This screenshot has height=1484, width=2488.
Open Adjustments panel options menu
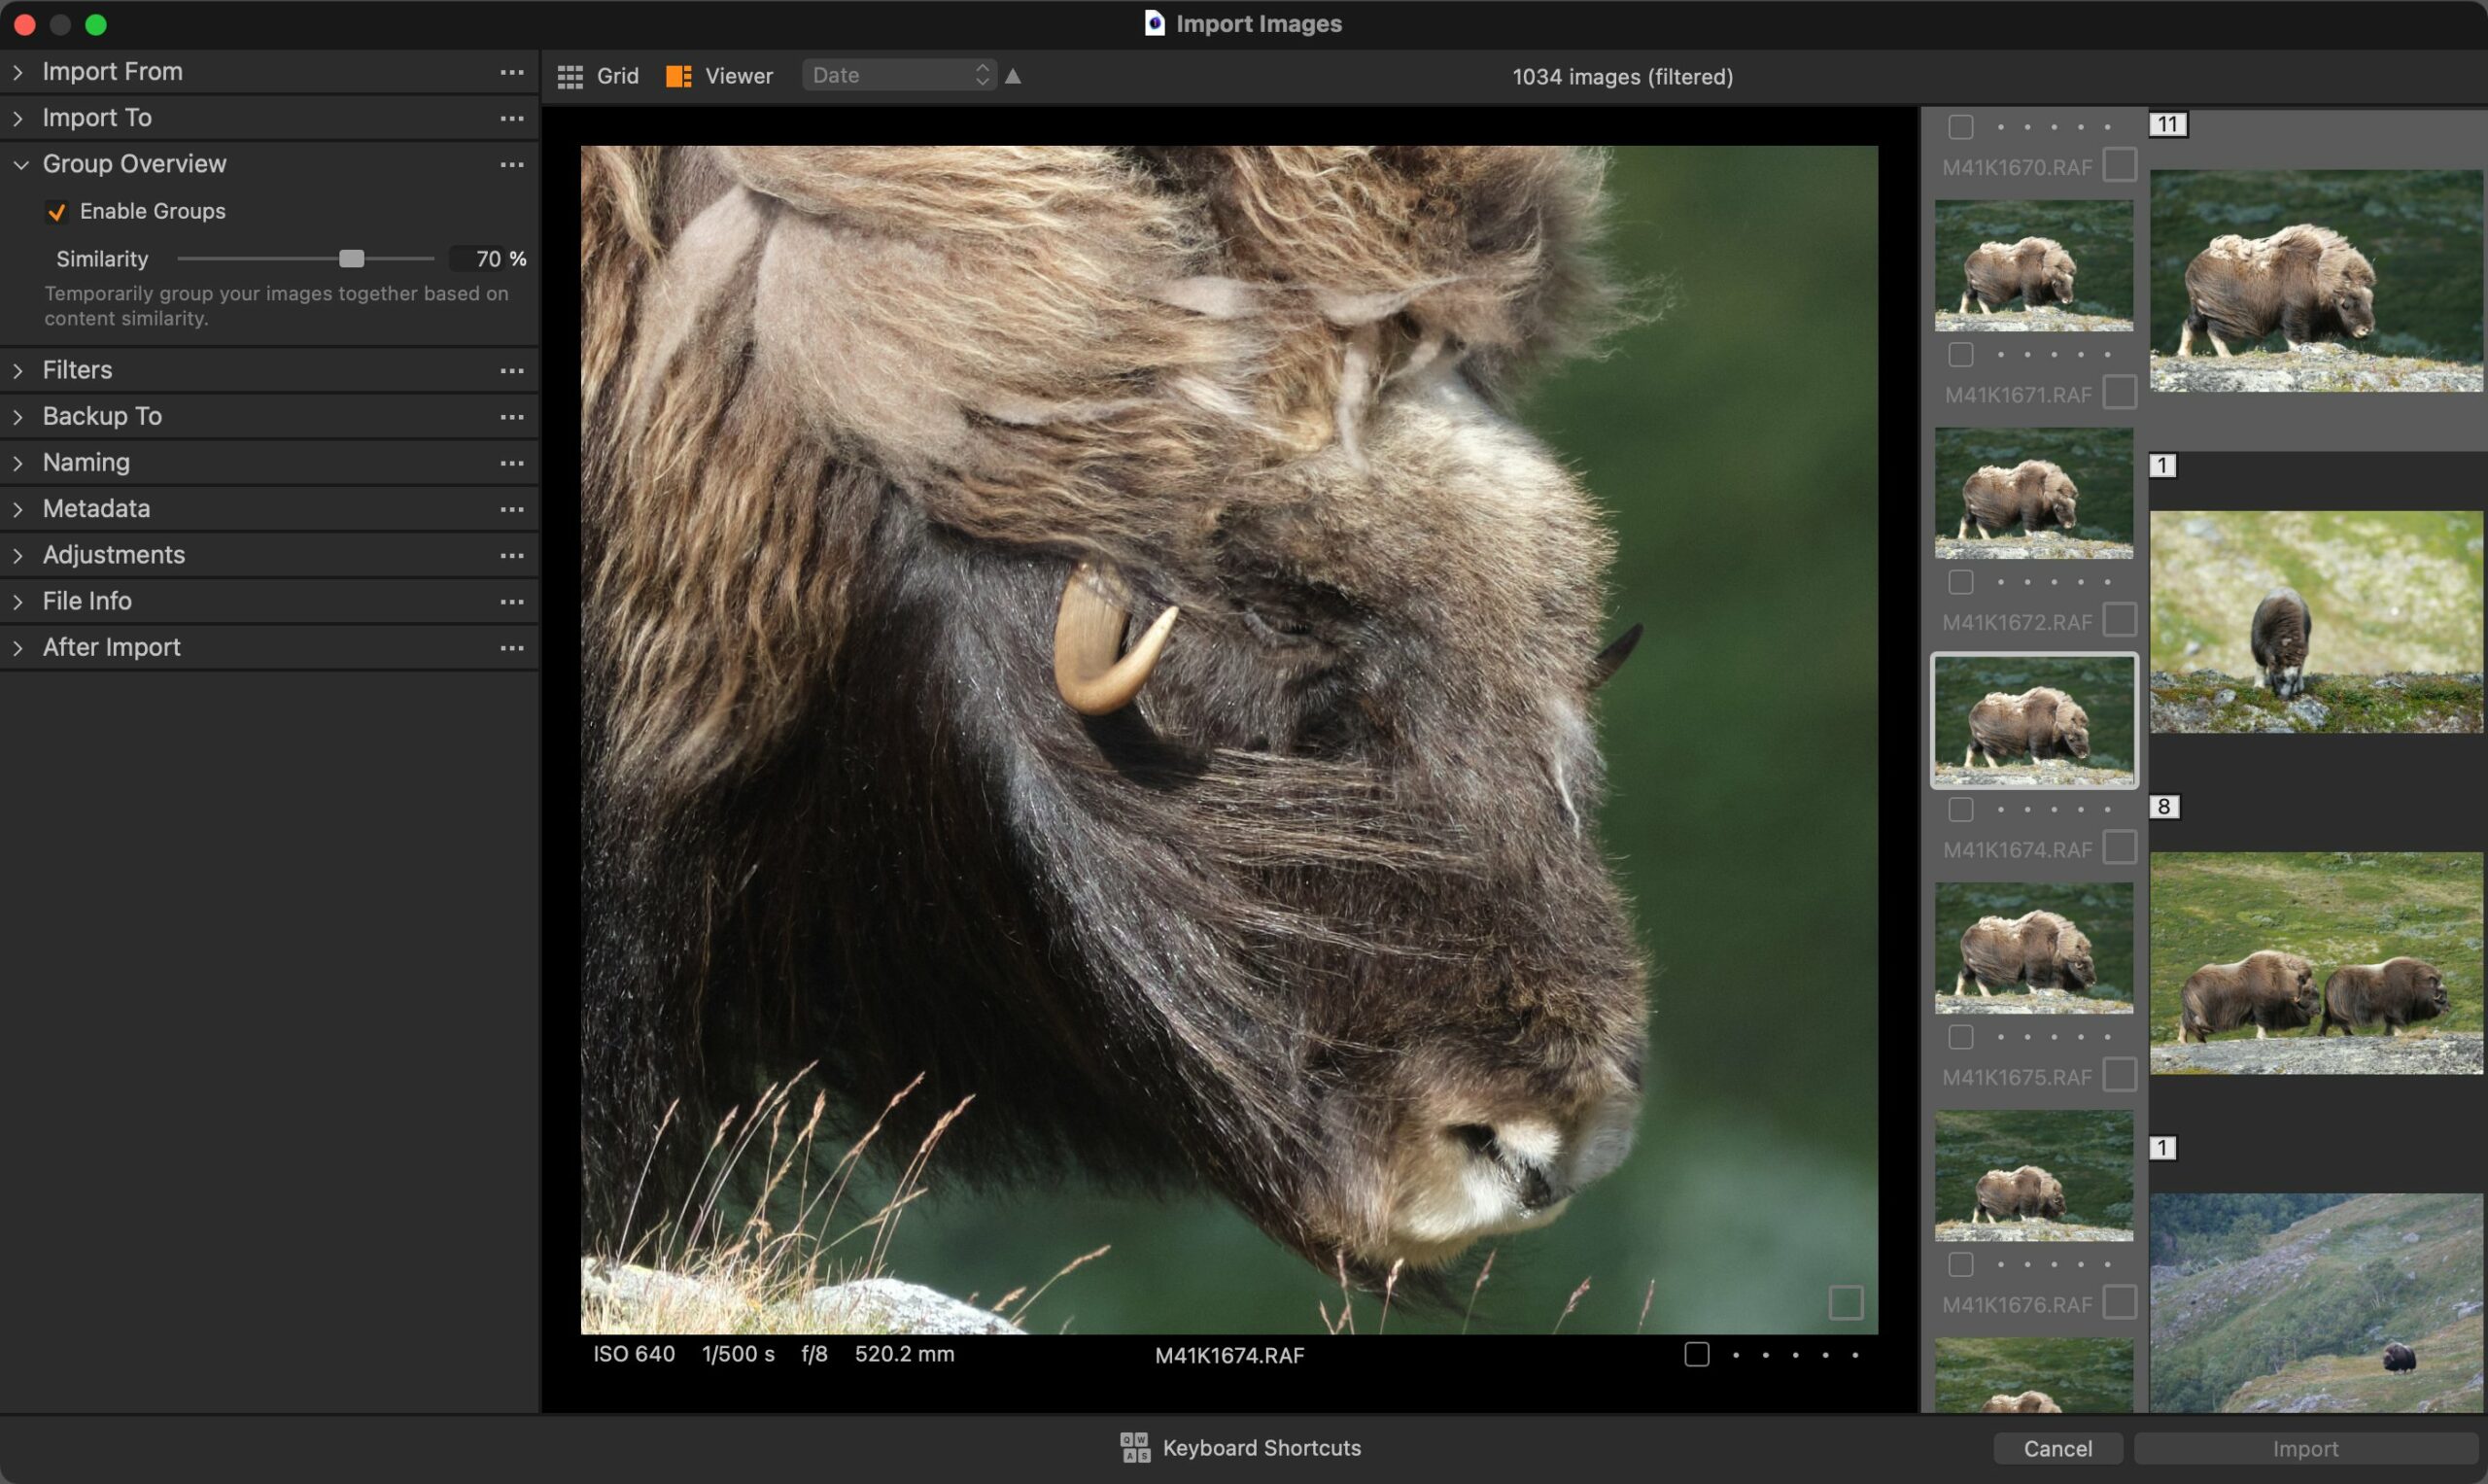pos(512,555)
